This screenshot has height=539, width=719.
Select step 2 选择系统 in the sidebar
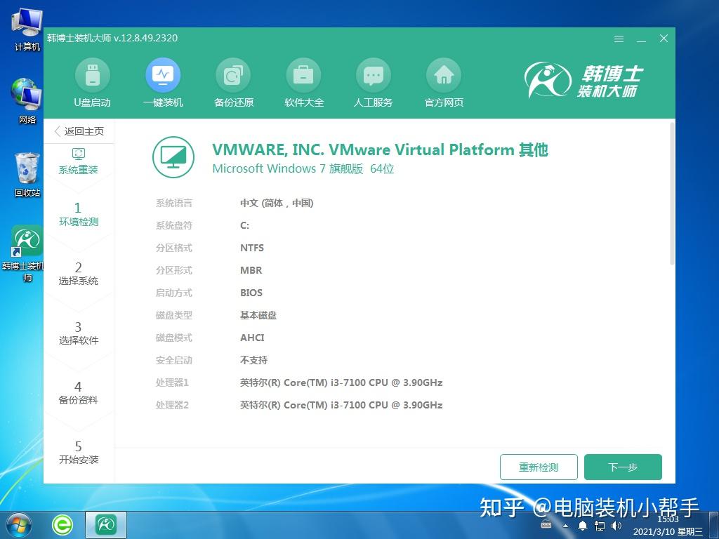coord(79,274)
